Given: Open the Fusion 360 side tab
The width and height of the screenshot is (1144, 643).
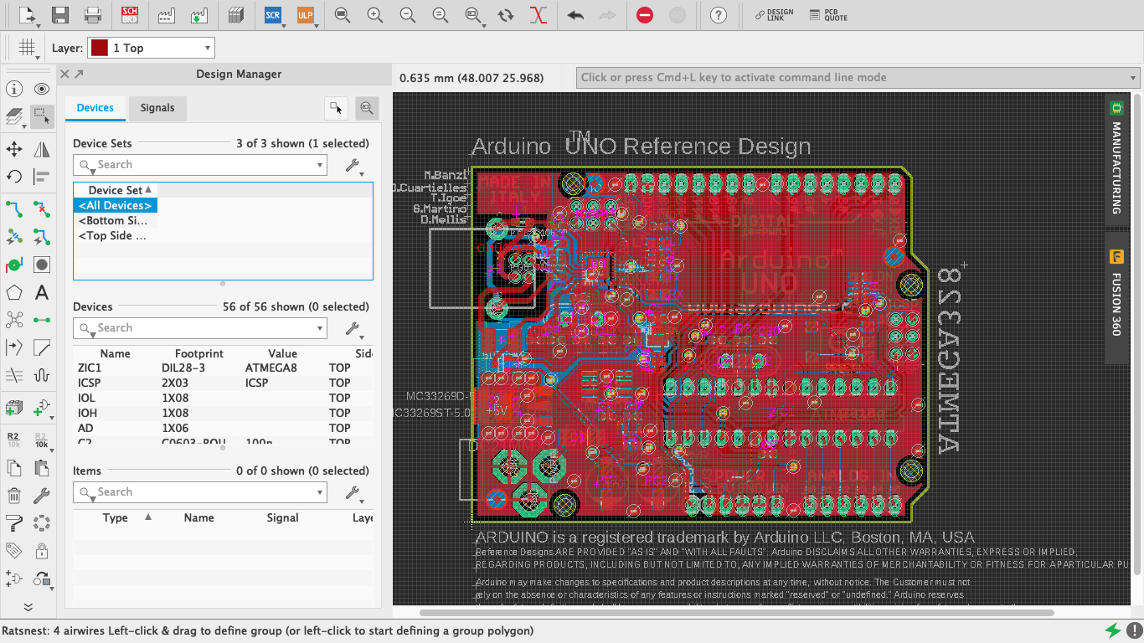Looking at the screenshot, I should (1116, 297).
